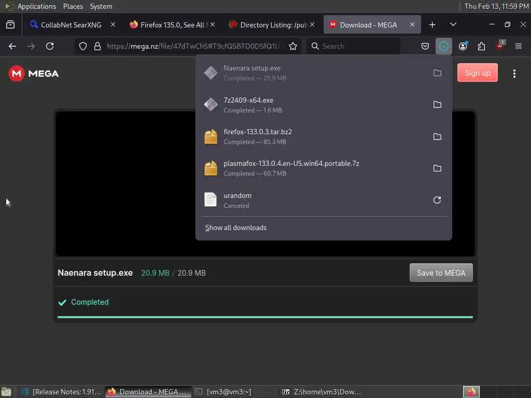
Task: Click the Sign up button
Action: 478,73
